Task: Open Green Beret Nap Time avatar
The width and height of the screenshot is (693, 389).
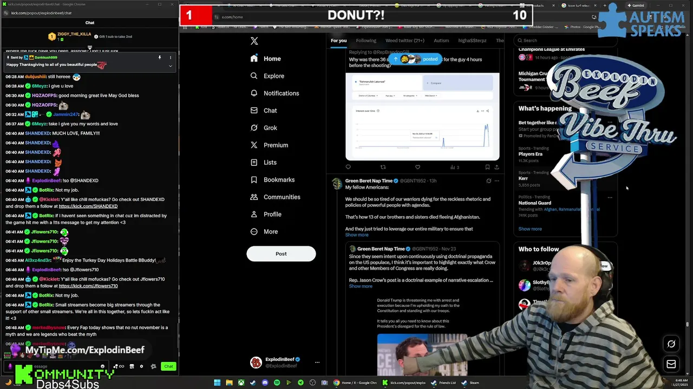Action: click(x=337, y=184)
